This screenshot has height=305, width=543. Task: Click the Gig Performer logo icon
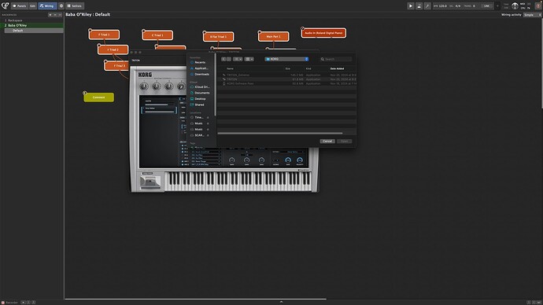pos(6,6)
